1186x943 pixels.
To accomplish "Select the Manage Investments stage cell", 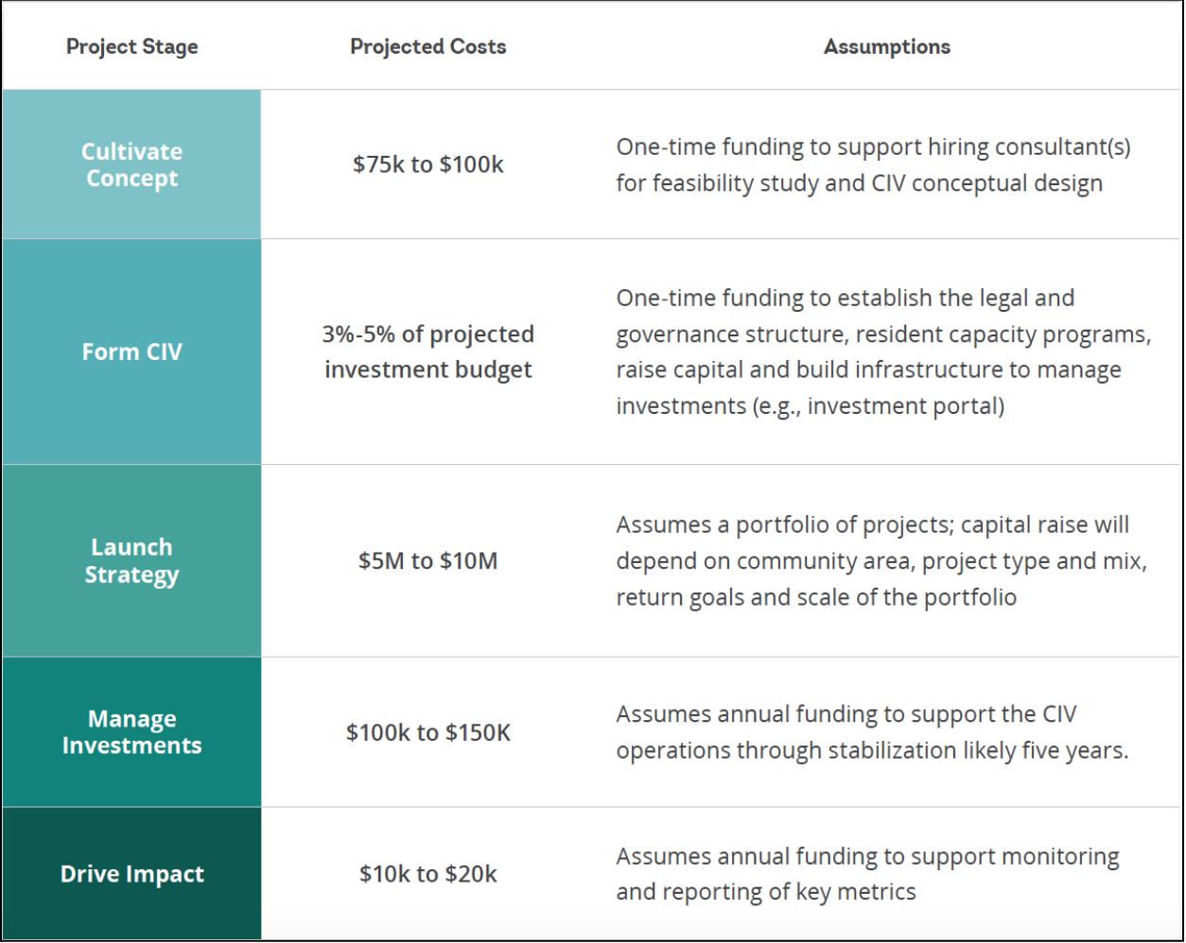I will [131, 731].
